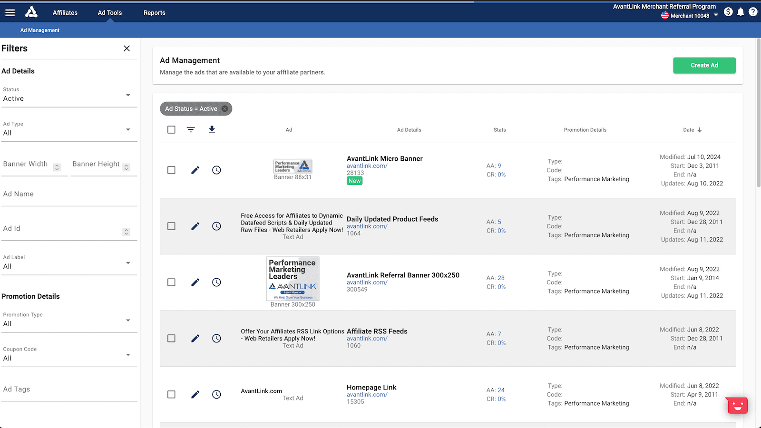Click the Ad Name filter input field
The image size is (761, 428).
(x=69, y=195)
